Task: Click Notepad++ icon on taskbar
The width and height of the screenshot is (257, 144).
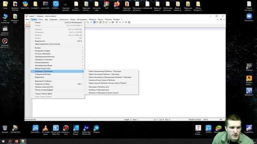Action: (x=23, y=141)
